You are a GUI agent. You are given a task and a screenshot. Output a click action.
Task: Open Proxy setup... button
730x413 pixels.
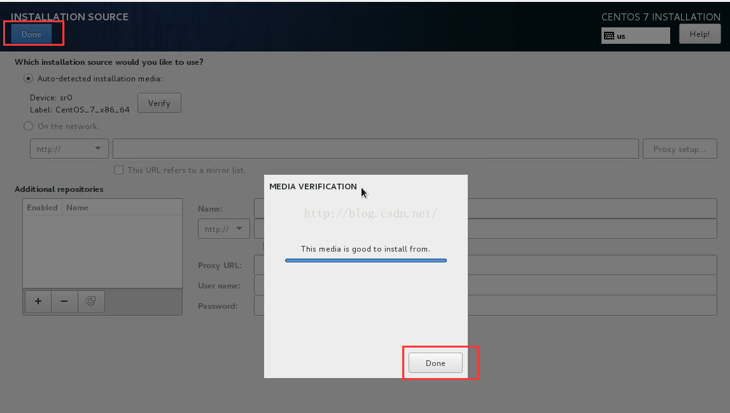pyautogui.click(x=680, y=149)
